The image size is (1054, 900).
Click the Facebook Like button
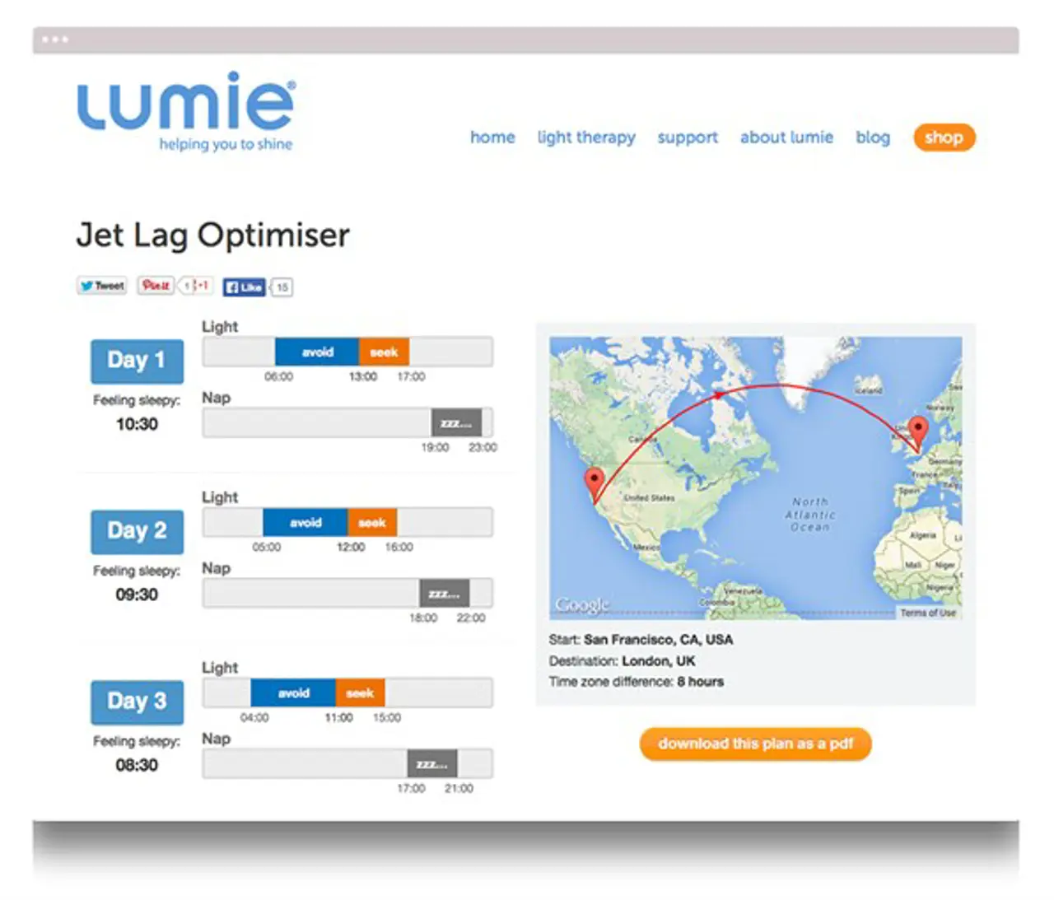coord(245,287)
